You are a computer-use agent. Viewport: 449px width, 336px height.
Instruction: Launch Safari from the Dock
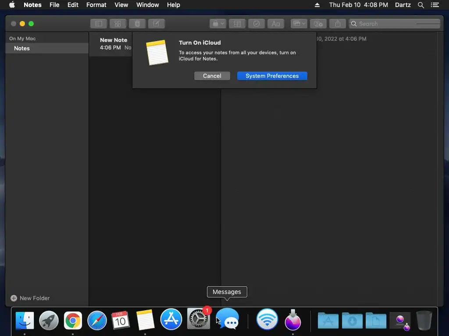click(97, 320)
